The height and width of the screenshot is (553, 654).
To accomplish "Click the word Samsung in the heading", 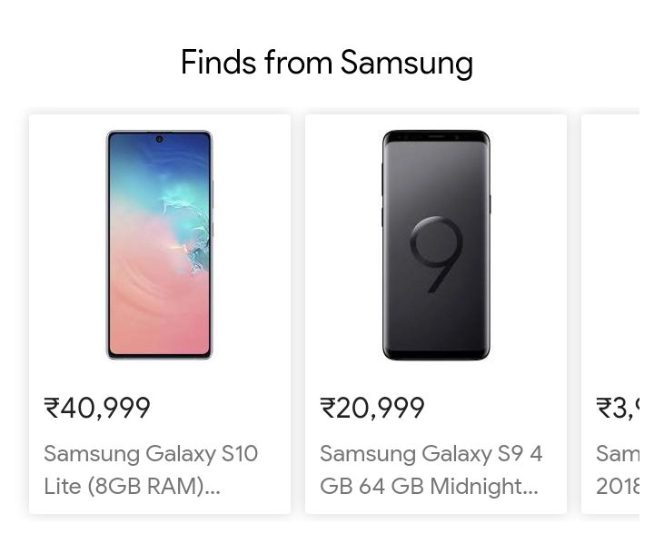I will pos(407,64).
